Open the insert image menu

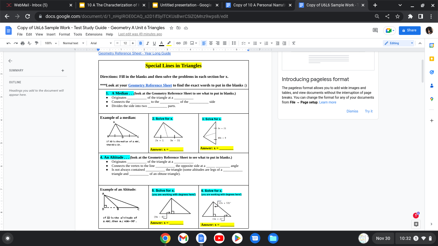click(x=193, y=43)
